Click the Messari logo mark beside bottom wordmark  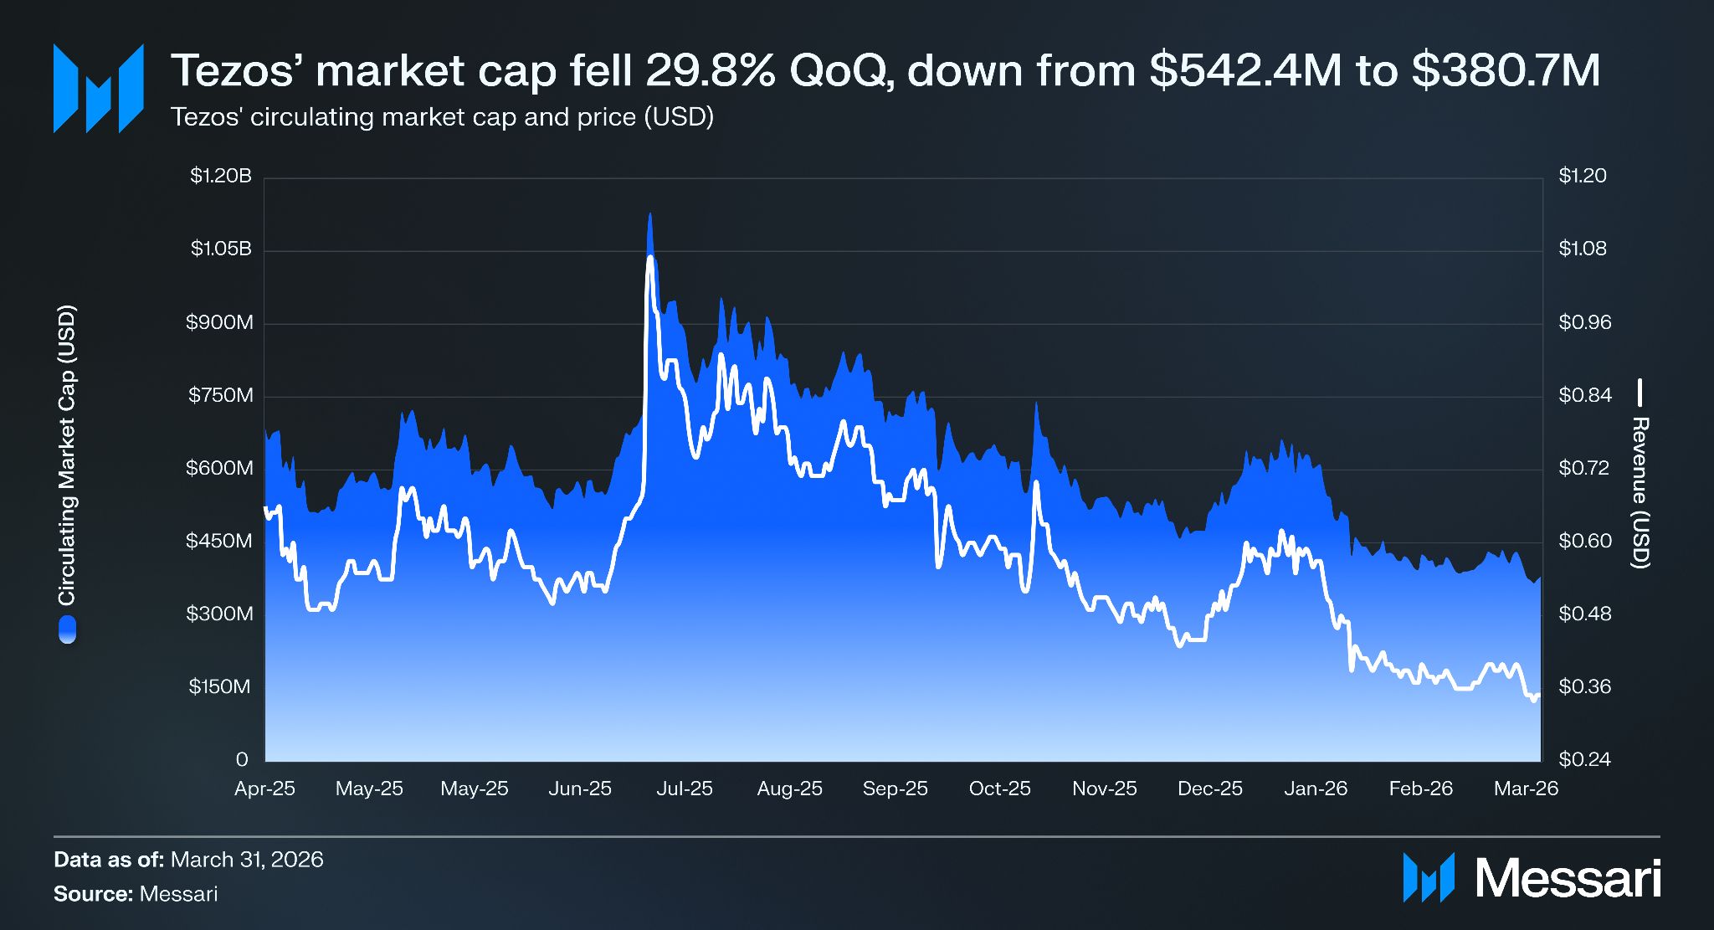[1429, 877]
